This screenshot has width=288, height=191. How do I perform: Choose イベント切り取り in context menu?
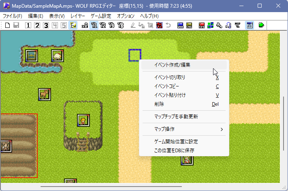tap(184, 77)
